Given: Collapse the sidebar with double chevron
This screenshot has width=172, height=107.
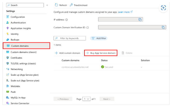Looking at the screenshot, I should click(47, 5).
